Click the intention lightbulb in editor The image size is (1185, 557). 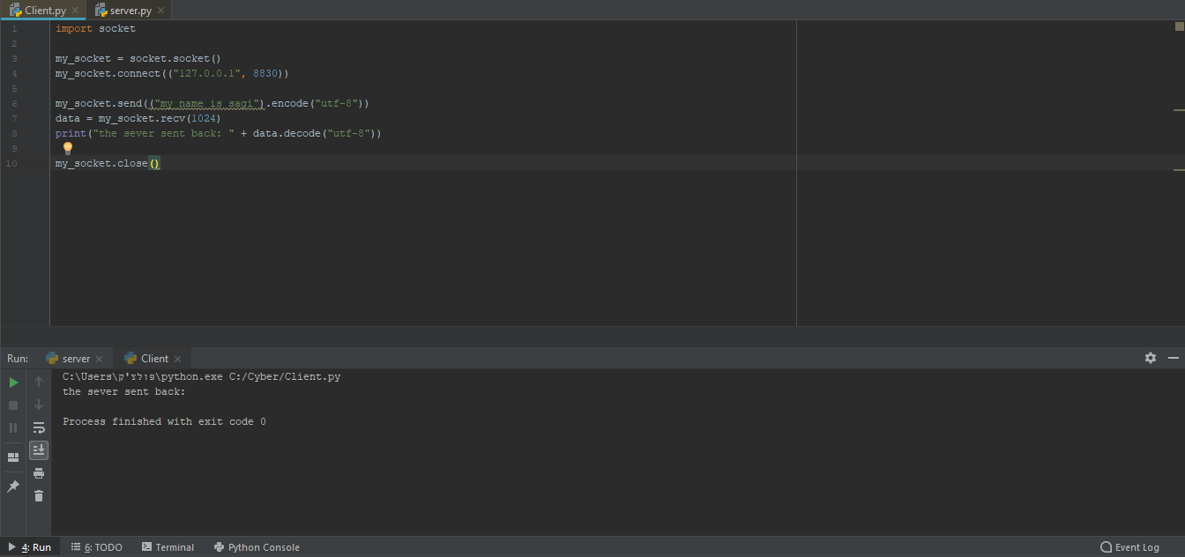(68, 148)
